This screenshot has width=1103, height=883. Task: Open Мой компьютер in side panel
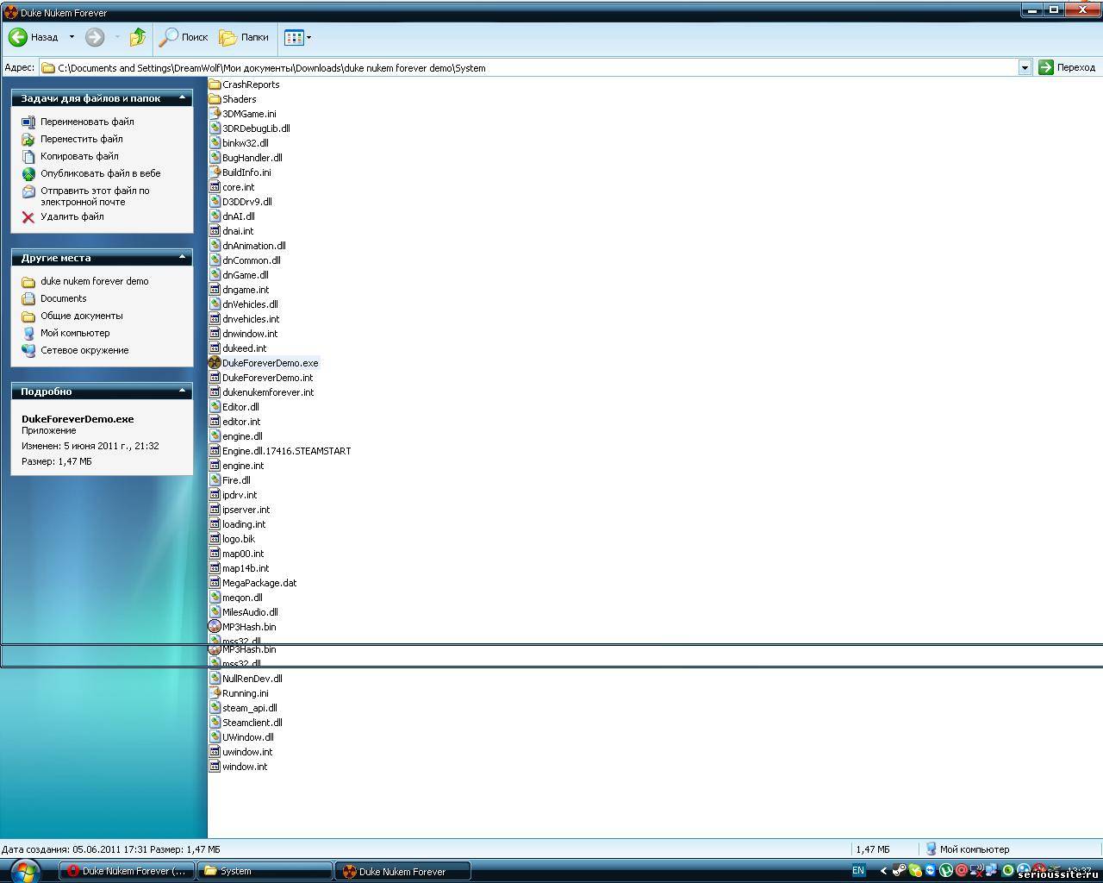(75, 333)
